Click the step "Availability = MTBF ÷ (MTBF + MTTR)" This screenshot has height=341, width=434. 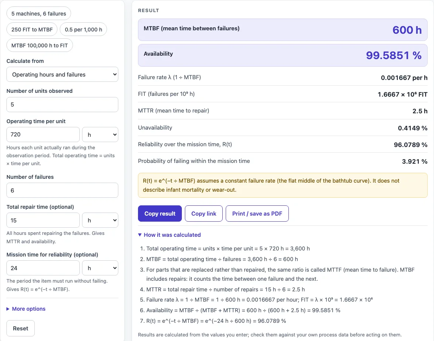243,310
